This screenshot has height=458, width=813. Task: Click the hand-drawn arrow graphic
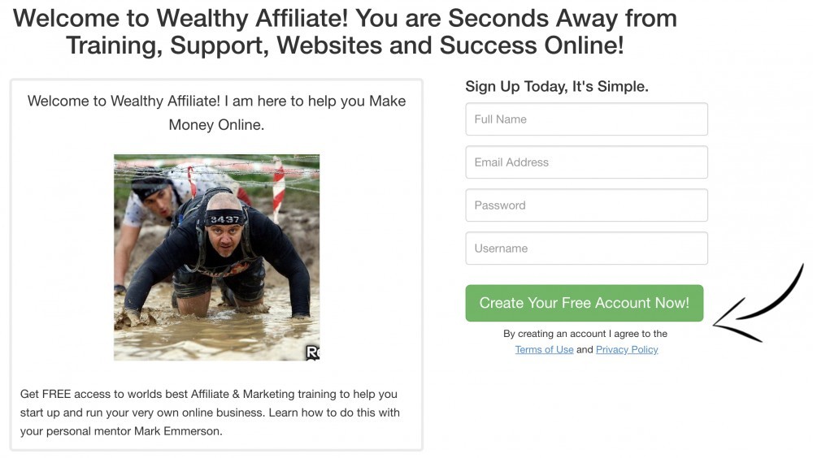[x=758, y=305]
